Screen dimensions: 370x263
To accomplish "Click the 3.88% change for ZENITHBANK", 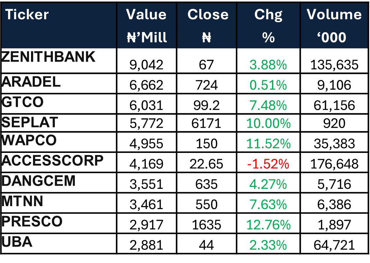I will point(268,65).
